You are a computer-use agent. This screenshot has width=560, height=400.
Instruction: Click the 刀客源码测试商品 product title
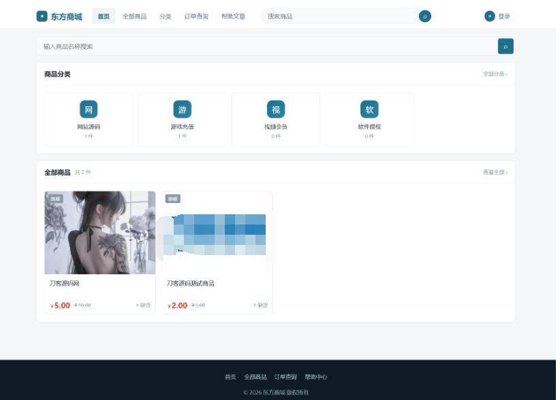190,284
